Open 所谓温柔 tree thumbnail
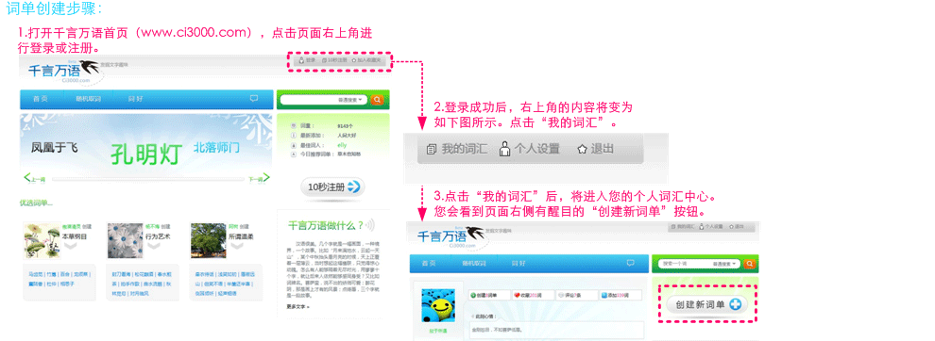Image resolution: width=935 pixels, height=341 pixels. (x=209, y=240)
